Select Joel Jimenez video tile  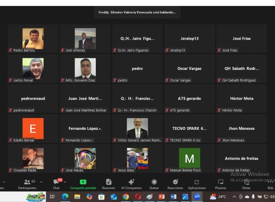tap(85, 38)
